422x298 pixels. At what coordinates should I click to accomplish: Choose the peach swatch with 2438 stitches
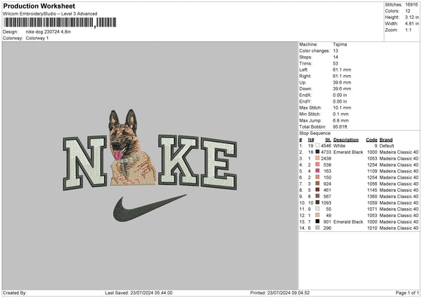click(x=317, y=158)
